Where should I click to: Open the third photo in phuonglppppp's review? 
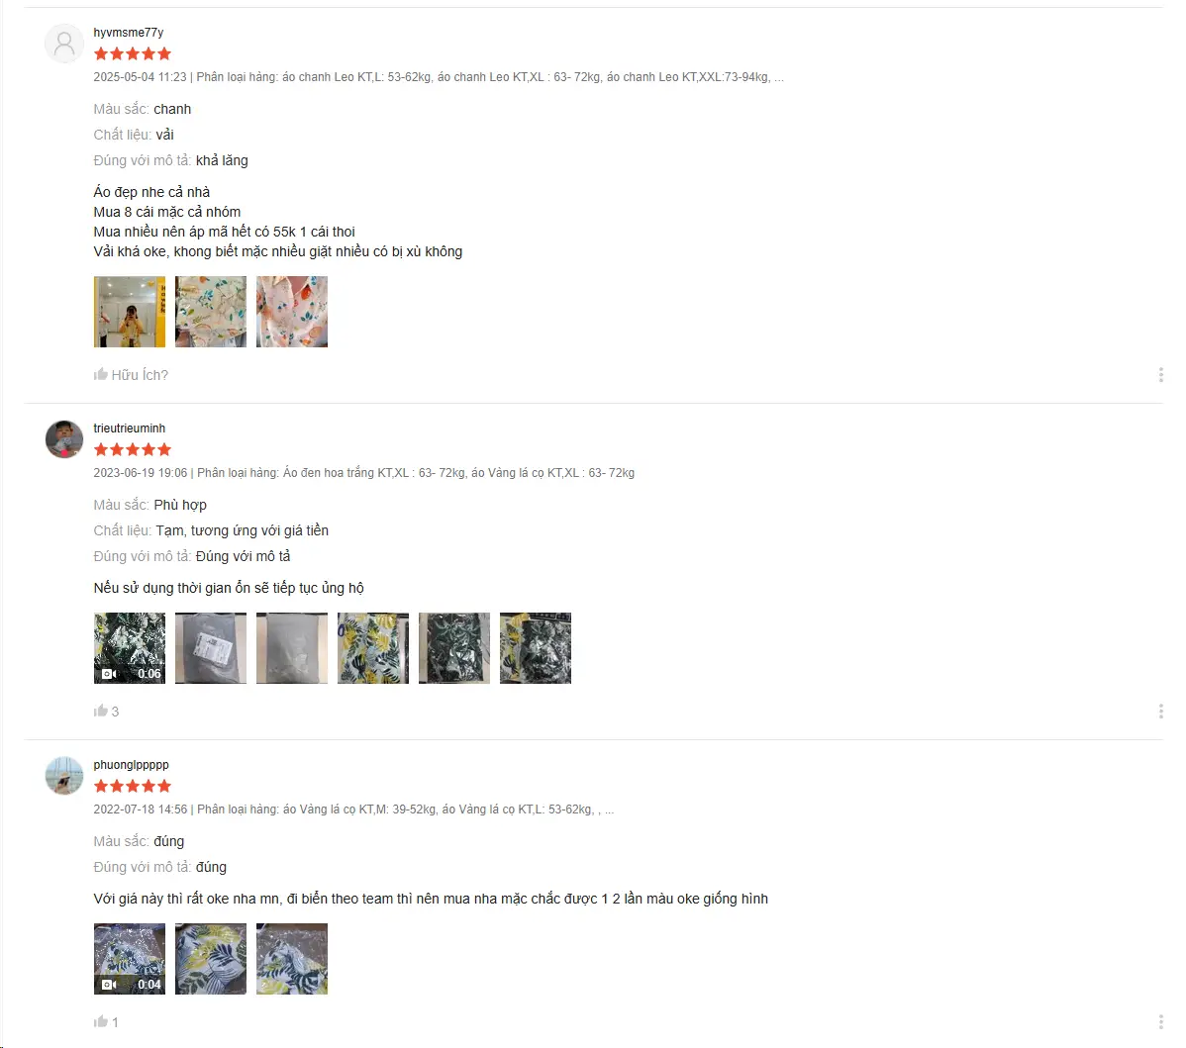pos(292,959)
